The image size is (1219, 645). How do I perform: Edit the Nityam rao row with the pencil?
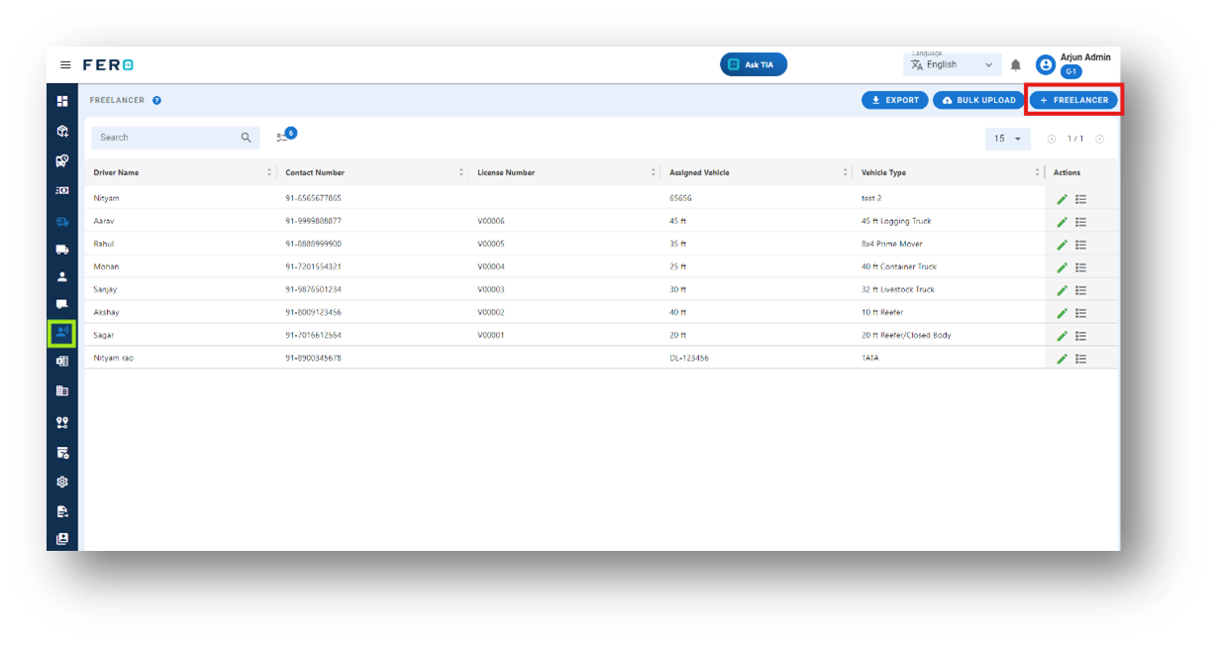point(1062,359)
